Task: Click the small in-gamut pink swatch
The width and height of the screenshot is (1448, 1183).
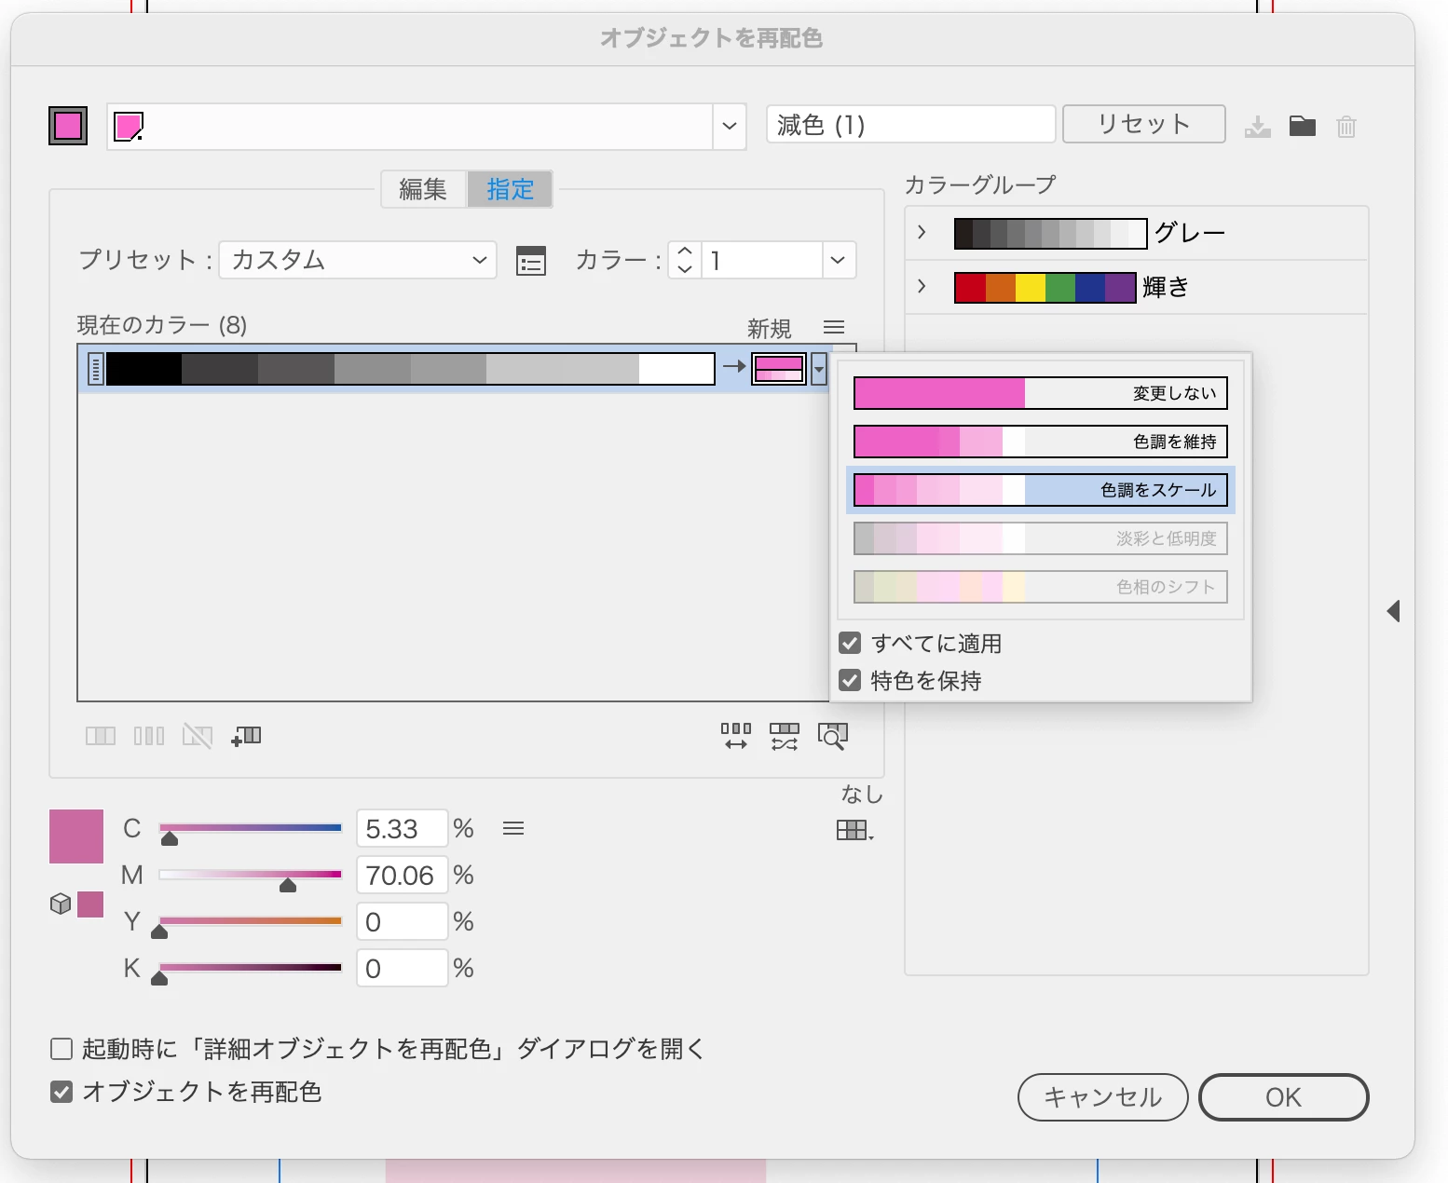Action: tap(90, 904)
